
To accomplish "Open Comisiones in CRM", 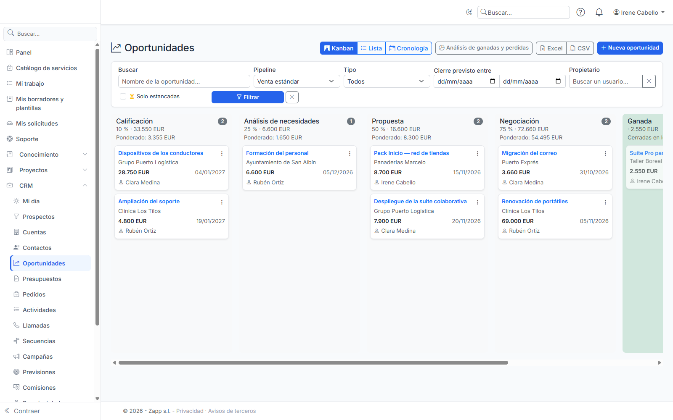I will [x=50, y=388].
